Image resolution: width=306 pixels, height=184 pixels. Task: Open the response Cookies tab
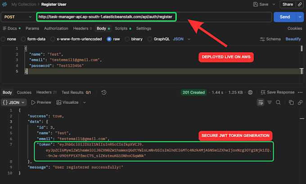tap(24, 93)
